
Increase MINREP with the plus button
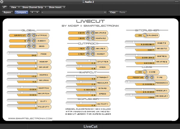tap(92, 54)
